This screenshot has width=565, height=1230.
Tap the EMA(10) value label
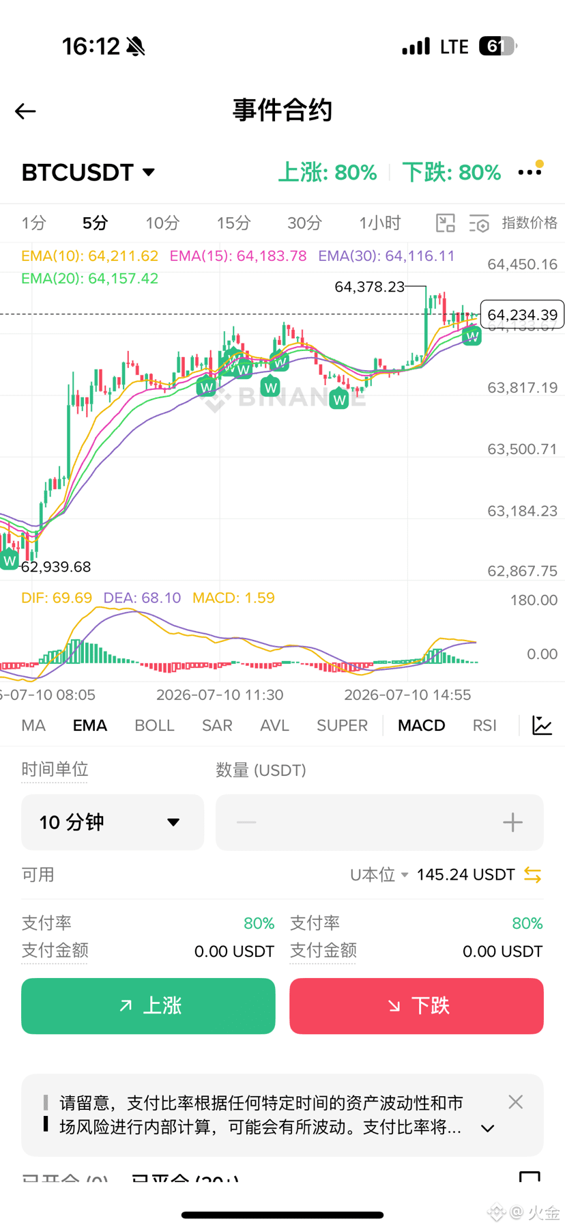point(89,256)
